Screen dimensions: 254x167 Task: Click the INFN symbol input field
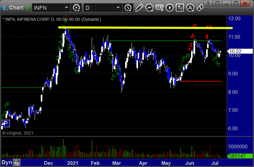click(x=48, y=8)
